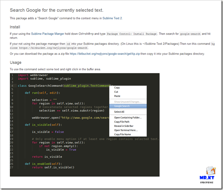Click the 'is_visible = False' line
The height and width of the screenshot is (190, 223).
coord(48,132)
